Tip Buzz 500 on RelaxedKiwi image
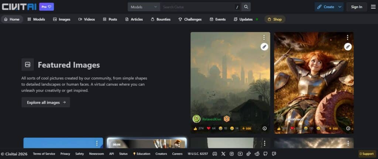Image resolution: width=378 pixels, height=159 pixels. coord(246,128)
